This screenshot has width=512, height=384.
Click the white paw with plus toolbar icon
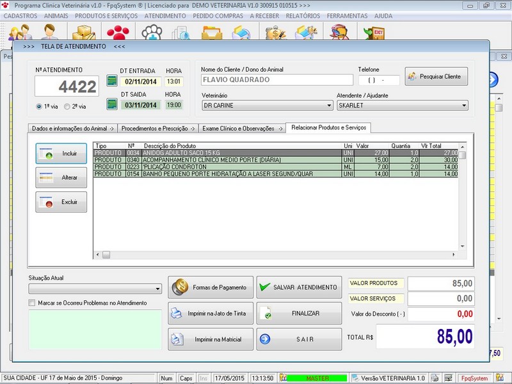(x=152, y=33)
